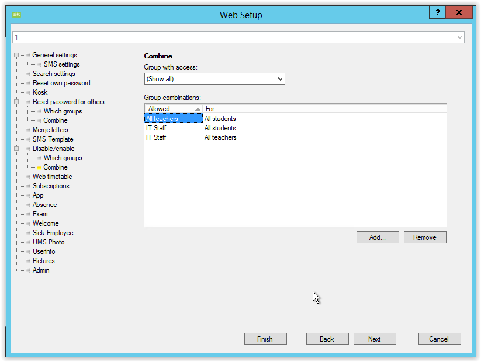
Task: Sort by the Allowed column header
Action: pyautogui.click(x=173, y=109)
